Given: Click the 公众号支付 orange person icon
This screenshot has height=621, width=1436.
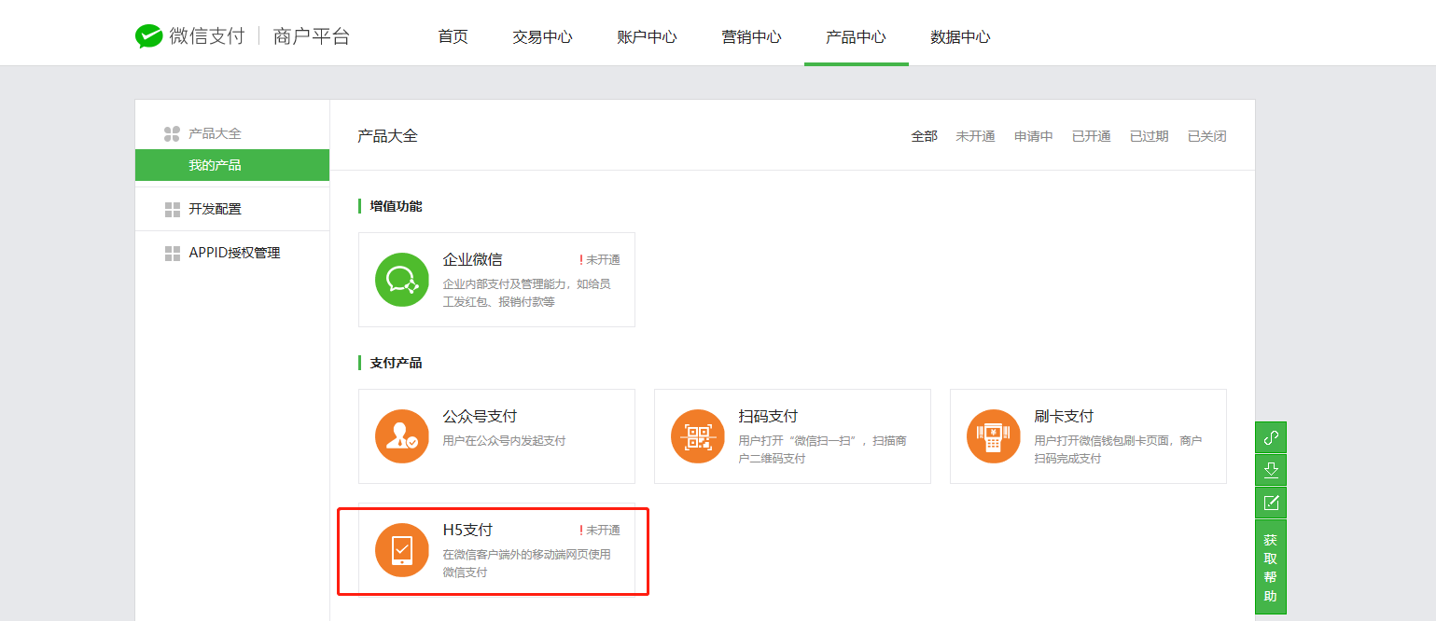Looking at the screenshot, I should click(x=402, y=435).
